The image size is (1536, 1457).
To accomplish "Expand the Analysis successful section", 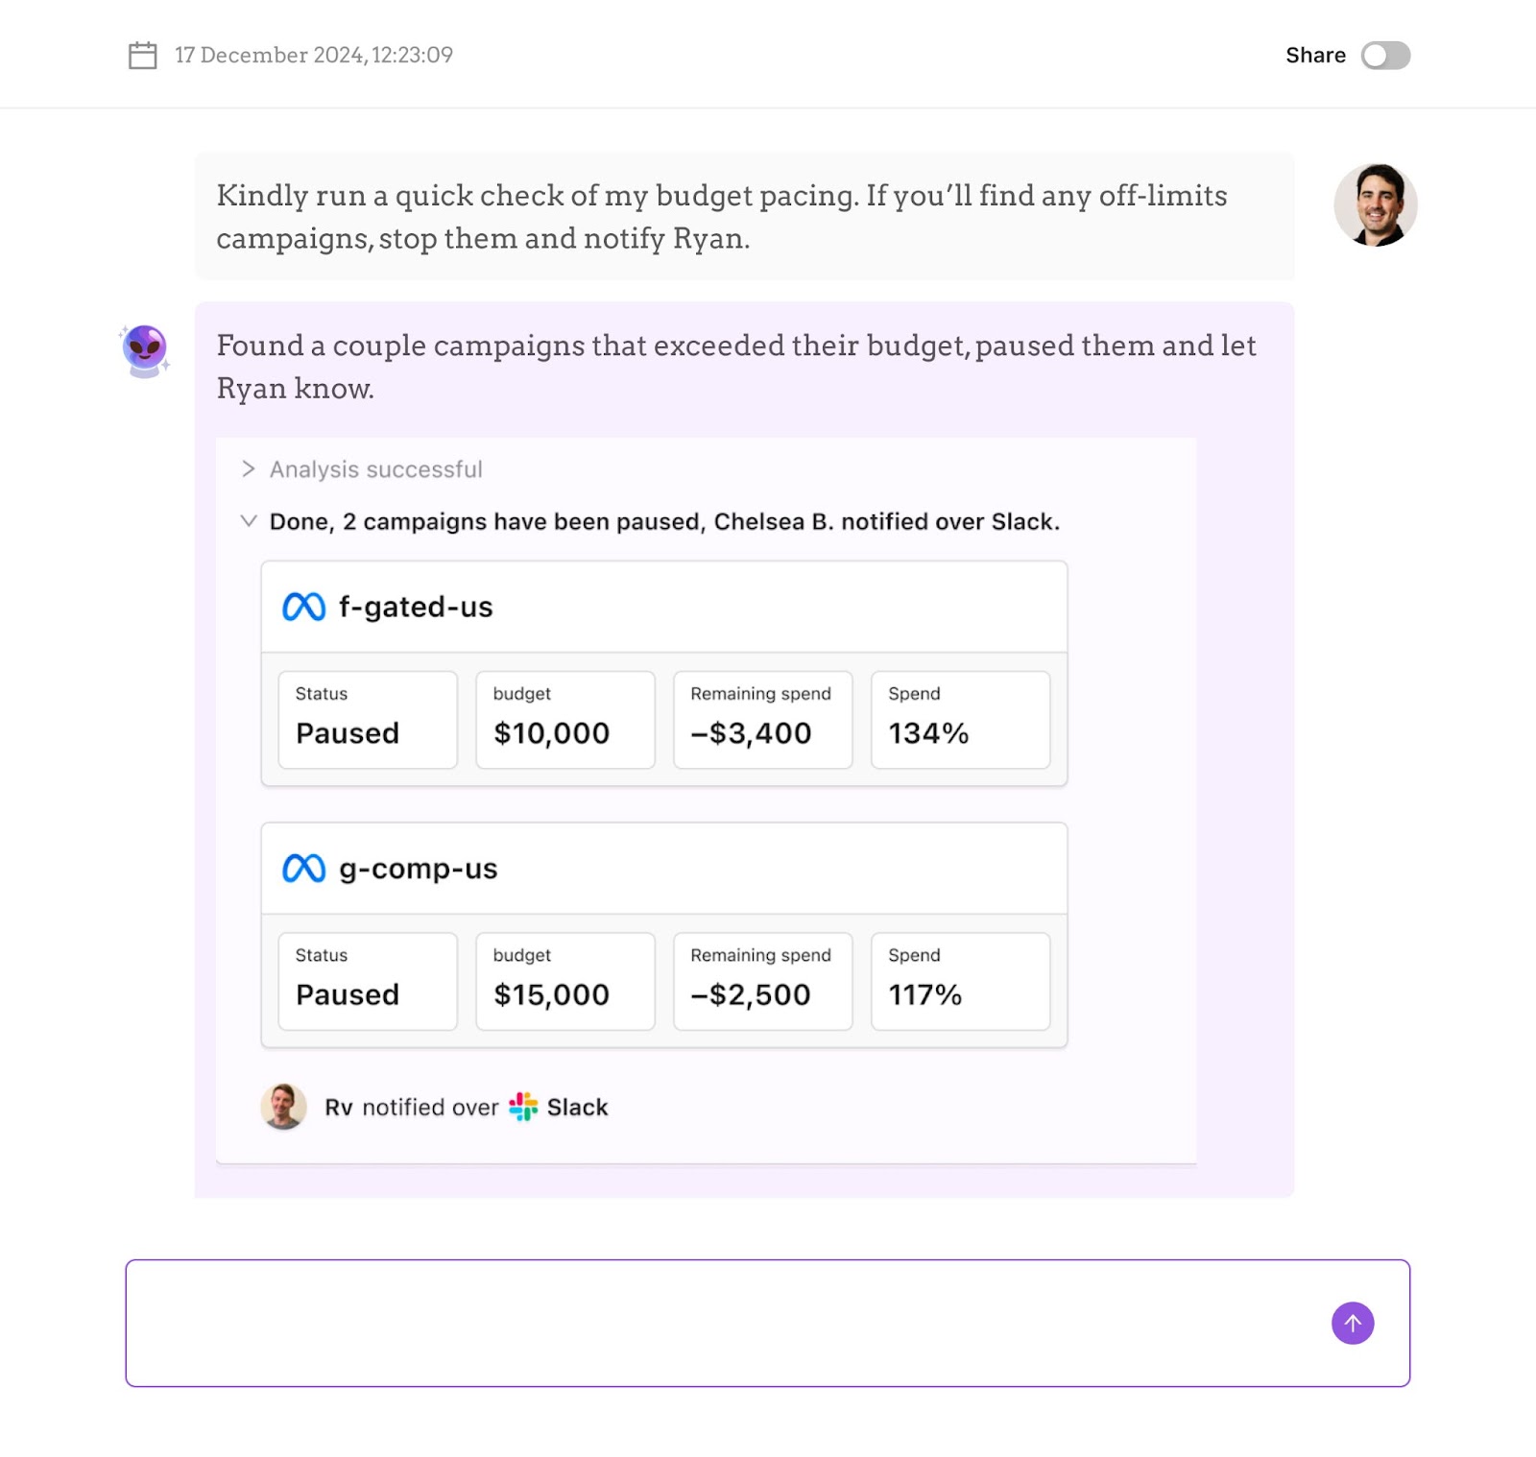I will (x=249, y=469).
